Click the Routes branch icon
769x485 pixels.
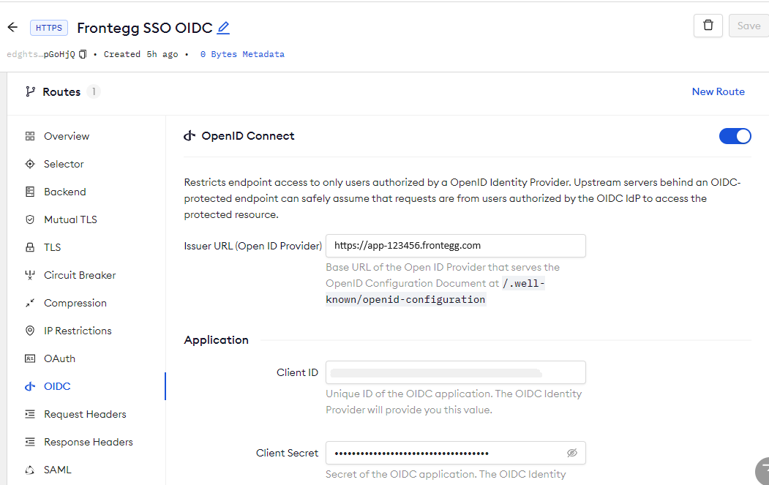[30, 91]
